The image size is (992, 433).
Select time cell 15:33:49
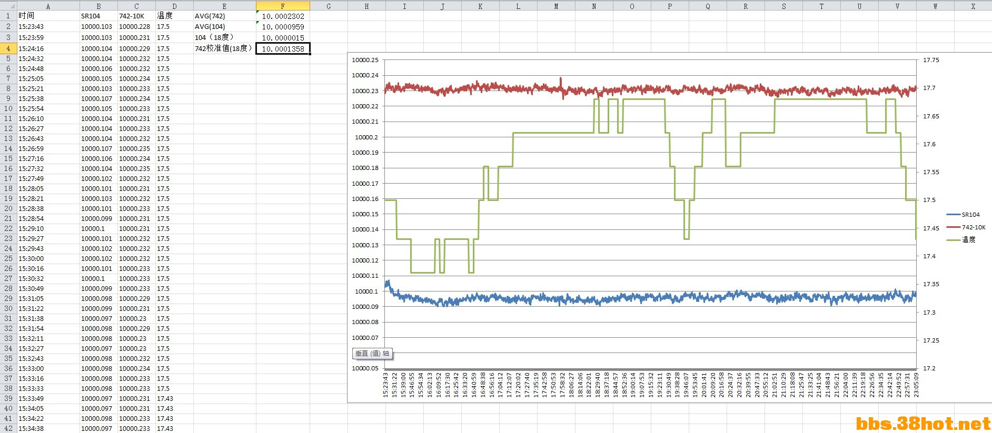point(48,398)
